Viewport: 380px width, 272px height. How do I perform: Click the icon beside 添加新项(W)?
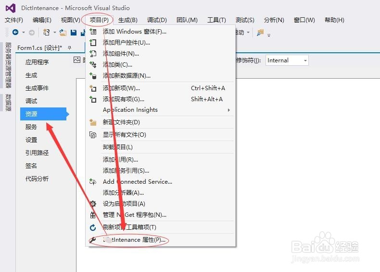93,88
